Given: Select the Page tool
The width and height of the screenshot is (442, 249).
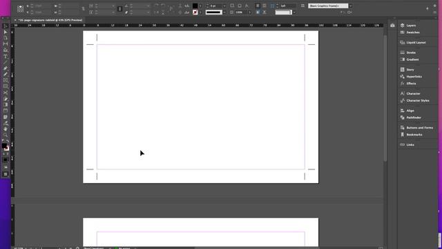Looking at the screenshot, I should tap(6, 38).
